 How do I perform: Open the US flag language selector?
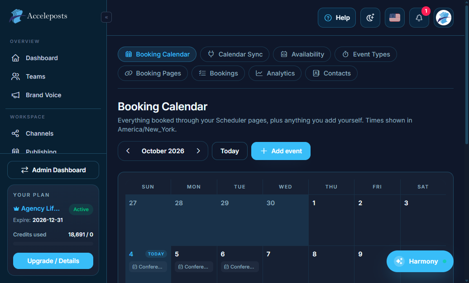coord(395,18)
